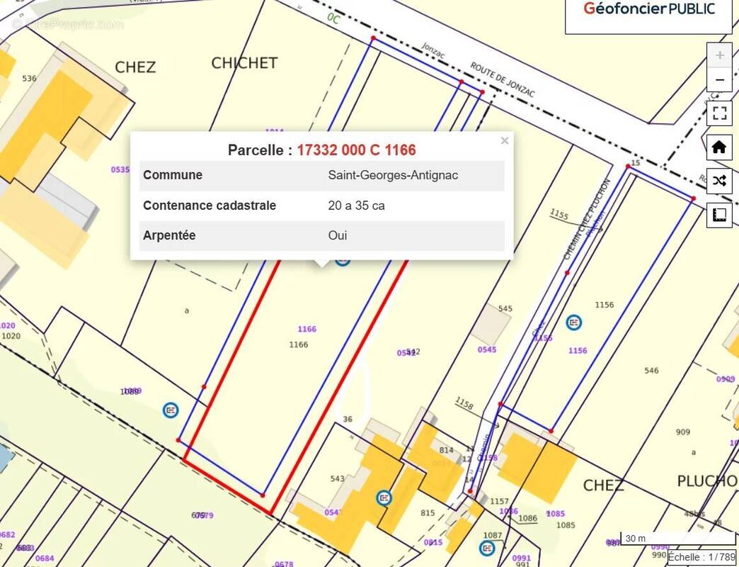Click the Échelle 1/789 scale indicator
Image resolution: width=739 pixels, height=567 pixels.
(x=702, y=557)
